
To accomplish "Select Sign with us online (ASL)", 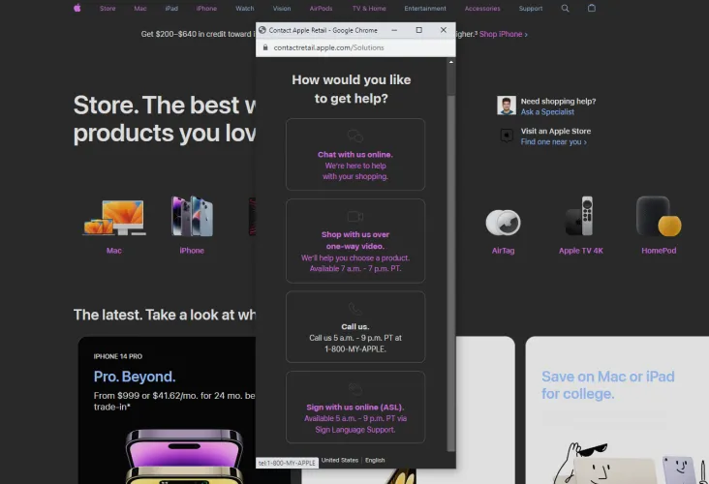I will click(355, 407).
